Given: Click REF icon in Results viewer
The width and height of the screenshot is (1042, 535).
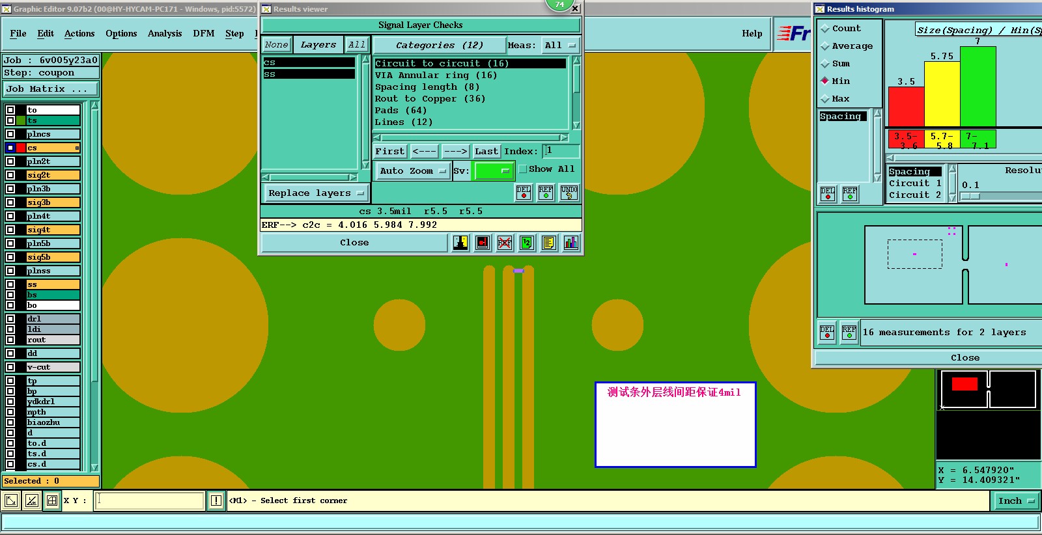Looking at the screenshot, I should (546, 193).
